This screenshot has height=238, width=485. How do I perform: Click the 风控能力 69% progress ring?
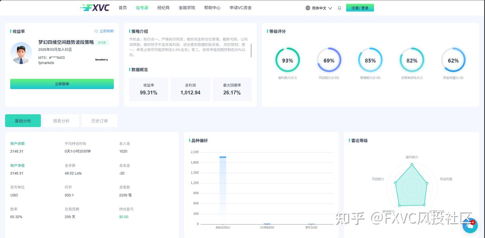tap(329, 60)
